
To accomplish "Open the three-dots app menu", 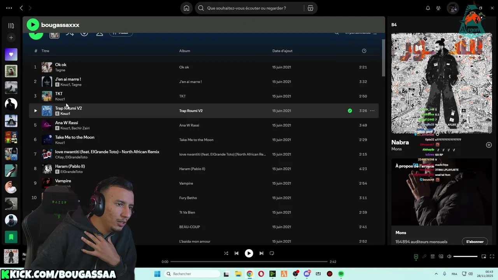I will 9,8.
